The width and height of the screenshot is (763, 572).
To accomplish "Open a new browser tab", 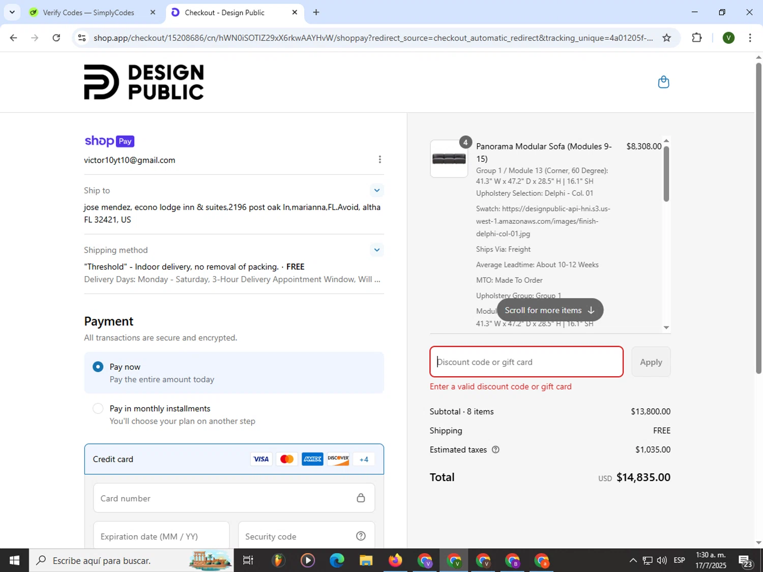I will coord(316,12).
